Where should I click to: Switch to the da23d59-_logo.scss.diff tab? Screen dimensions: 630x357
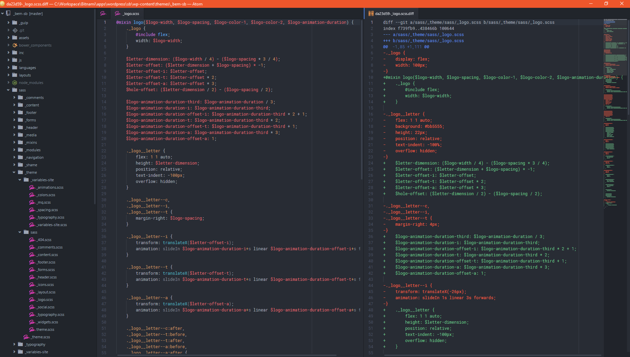pos(391,14)
